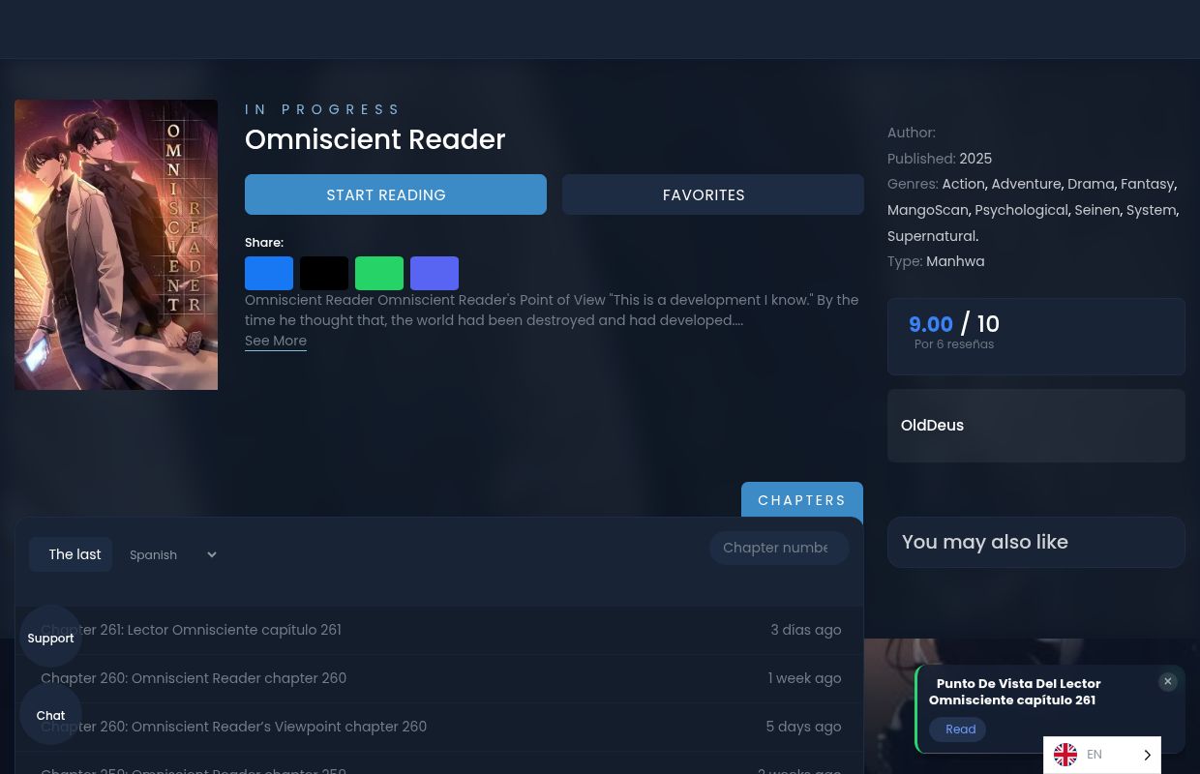Viewport: 1200px width, 774px height.
Task: Open the Adventure genre link
Action: [x=1026, y=184]
